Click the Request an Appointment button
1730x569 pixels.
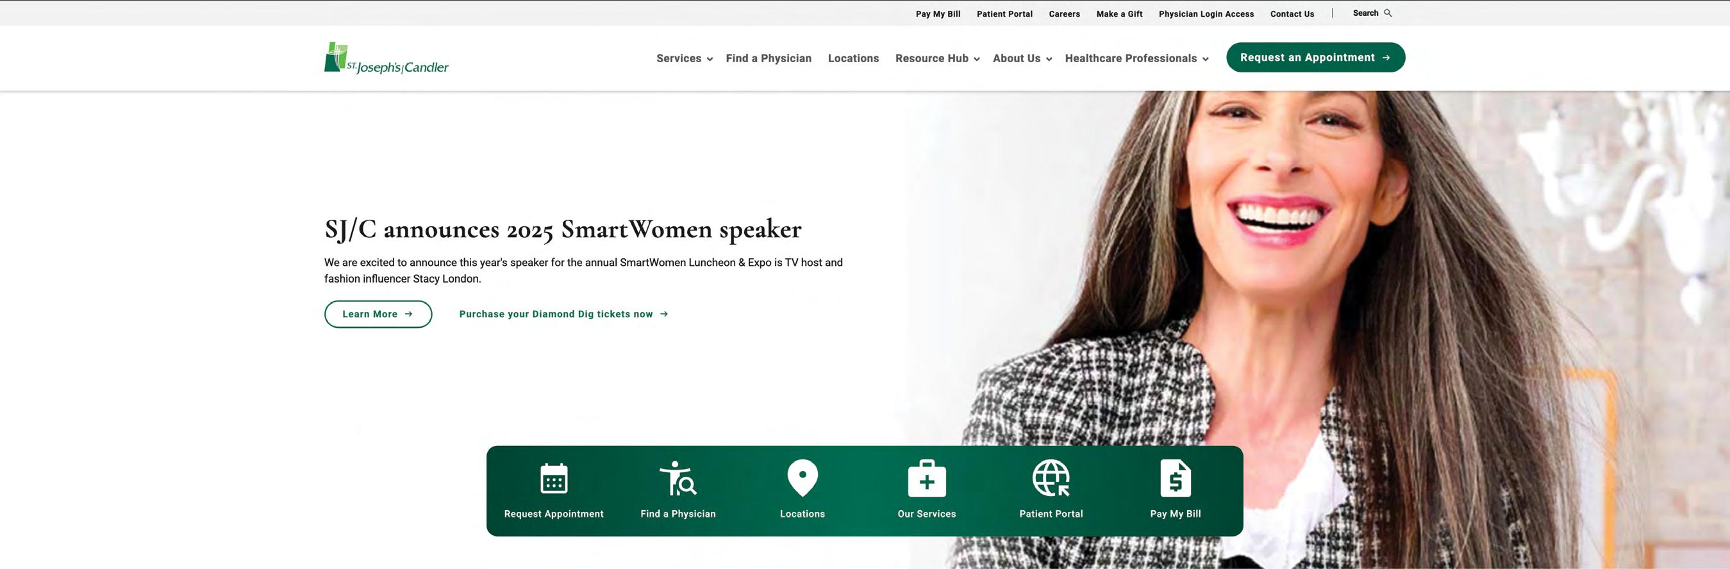point(1315,58)
